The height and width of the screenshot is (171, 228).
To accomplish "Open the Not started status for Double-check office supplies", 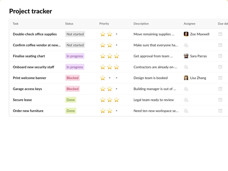I will pyautogui.click(x=75, y=34).
